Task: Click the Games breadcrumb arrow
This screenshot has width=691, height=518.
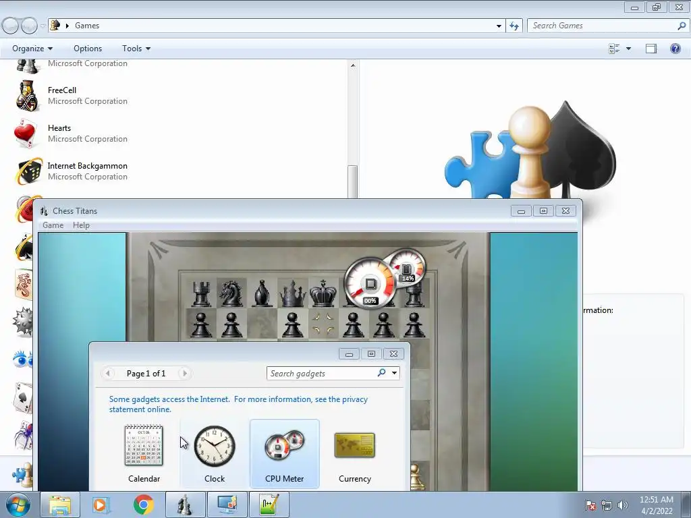Action: pyautogui.click(x=67, y=26)
